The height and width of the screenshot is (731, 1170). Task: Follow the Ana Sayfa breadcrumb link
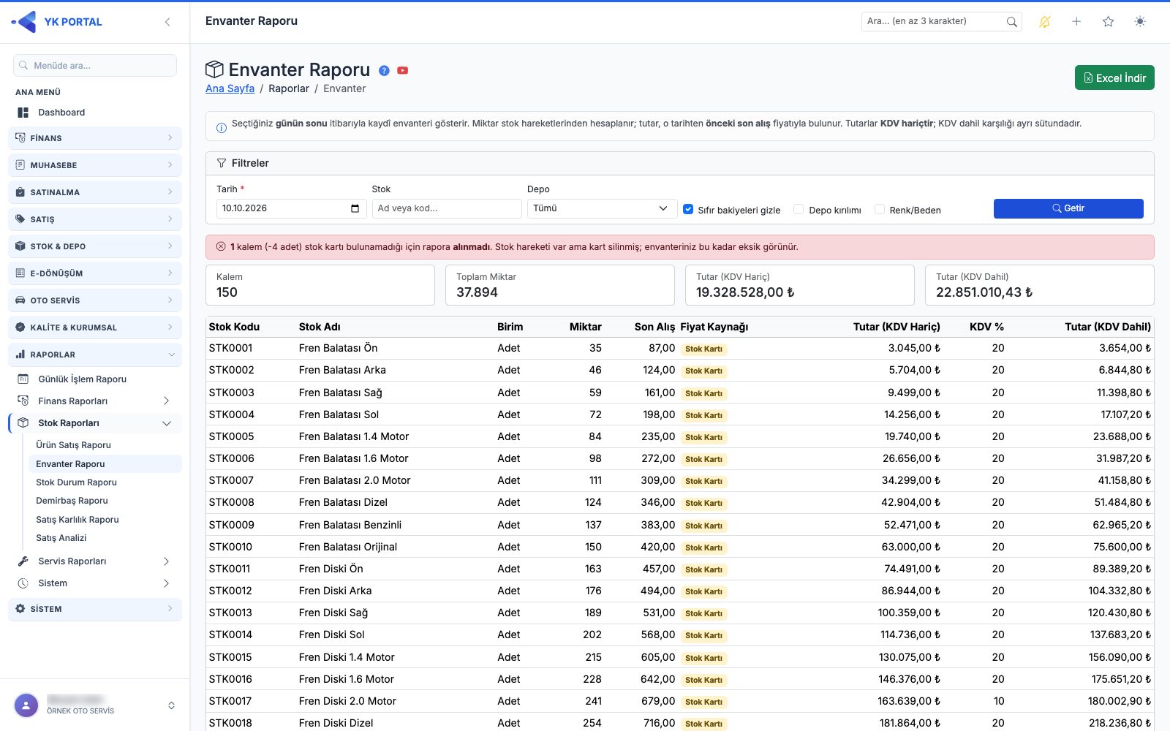tap(230, 88)
